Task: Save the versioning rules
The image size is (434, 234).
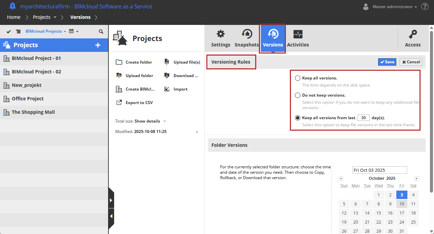Action: coord(387,62)
